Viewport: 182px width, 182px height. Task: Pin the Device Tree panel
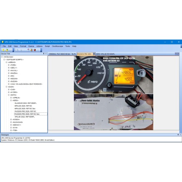tap(44, 54)
